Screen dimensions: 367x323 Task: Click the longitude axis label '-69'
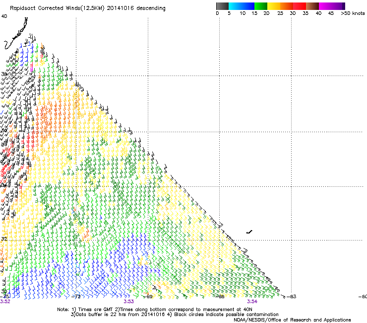148,297
